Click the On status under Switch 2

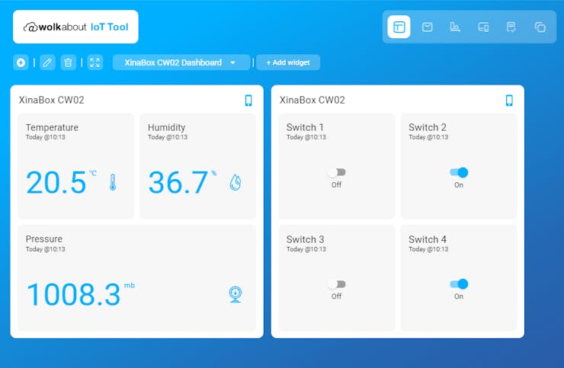pyautogui.click(x=459, y=185)
